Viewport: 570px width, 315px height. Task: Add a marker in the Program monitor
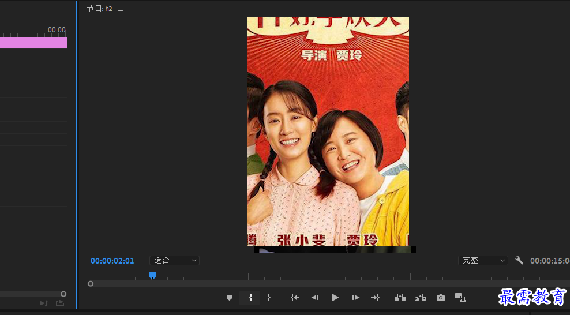click(230, 298)
